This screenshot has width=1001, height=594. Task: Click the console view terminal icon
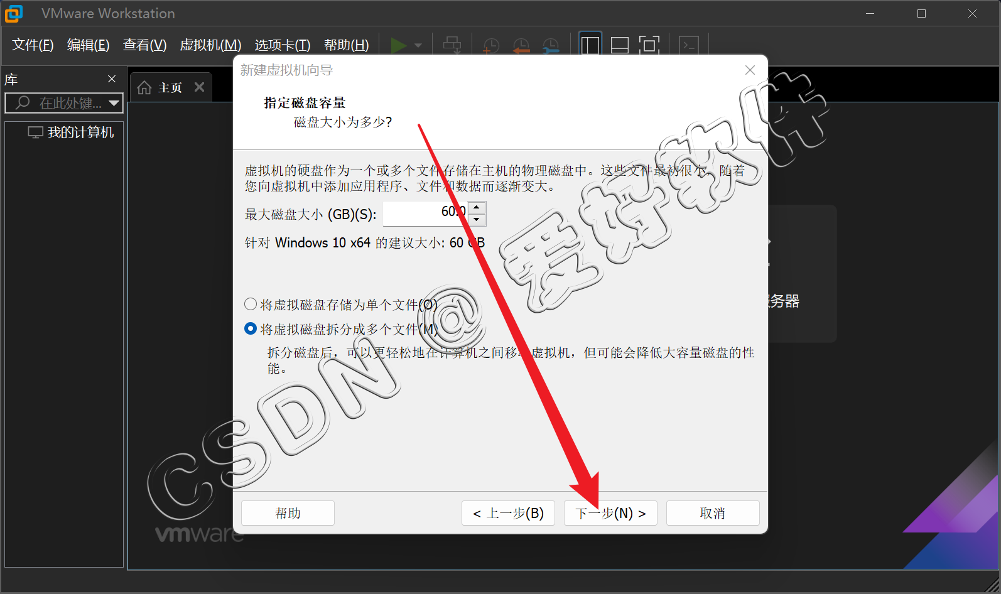click(x=689, y=45)
